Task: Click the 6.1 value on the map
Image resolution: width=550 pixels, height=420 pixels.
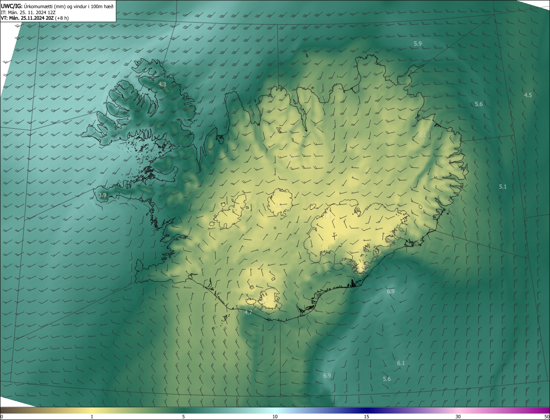Action: tap(401, 363)
